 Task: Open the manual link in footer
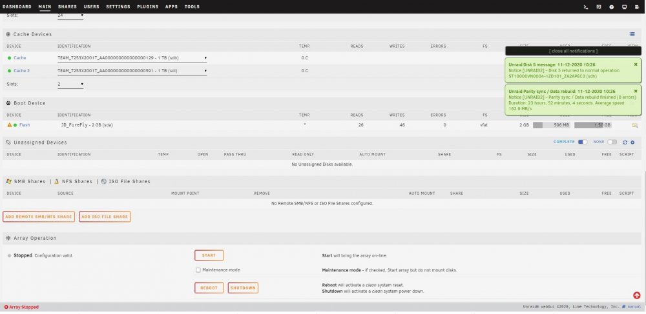point(634,307)
